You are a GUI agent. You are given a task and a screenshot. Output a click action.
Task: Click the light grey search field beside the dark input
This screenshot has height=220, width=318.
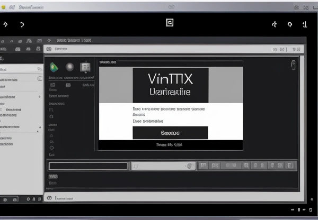[x=163, y=166]
